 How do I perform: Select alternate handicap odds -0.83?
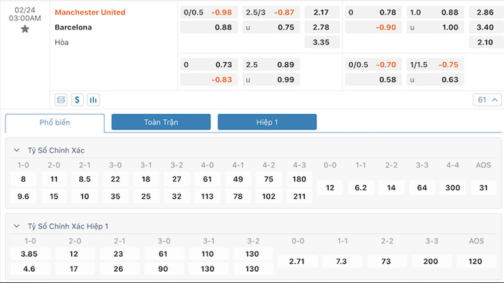tap(209, 80)
